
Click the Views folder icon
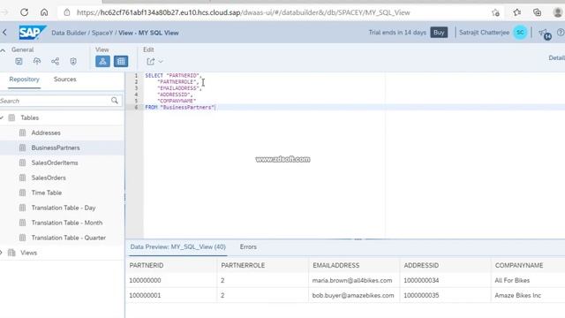coord(11,253)
